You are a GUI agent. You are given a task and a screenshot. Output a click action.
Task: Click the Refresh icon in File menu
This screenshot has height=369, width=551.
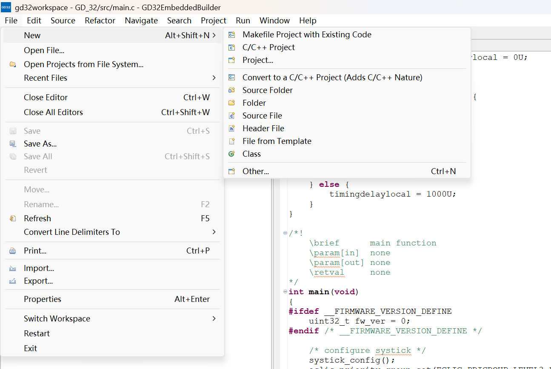coord(13,218)
